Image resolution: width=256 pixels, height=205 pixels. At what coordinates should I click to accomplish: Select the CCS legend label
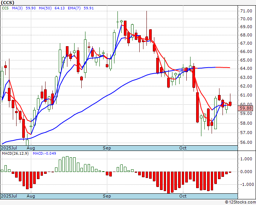coord(5,8)
